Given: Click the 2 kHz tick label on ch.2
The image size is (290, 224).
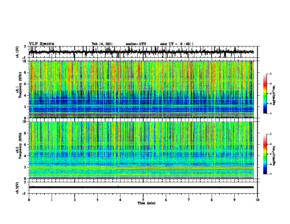Looking at the screenshot, I should [x=26, y=167].
